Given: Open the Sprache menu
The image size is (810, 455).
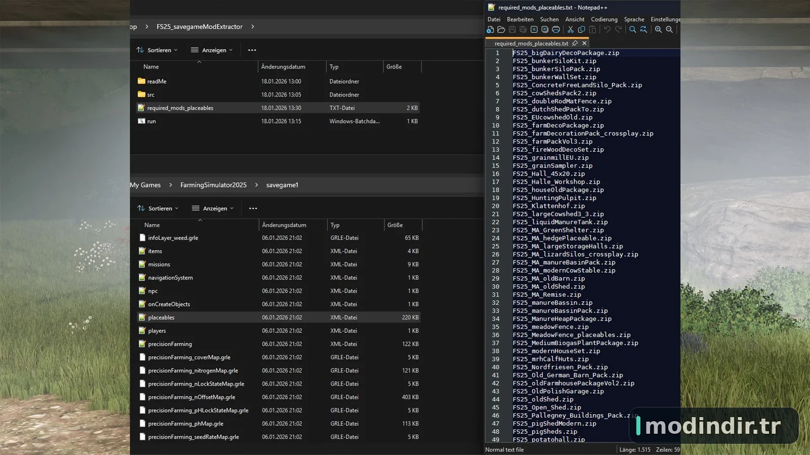Looking at the screenshot, I should [634, 19].
